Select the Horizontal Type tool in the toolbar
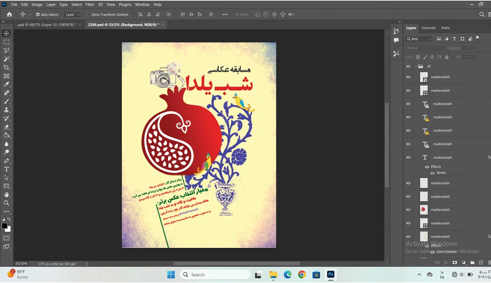The height and width of the screenshot is (283, 491). [x=6, y=169]
